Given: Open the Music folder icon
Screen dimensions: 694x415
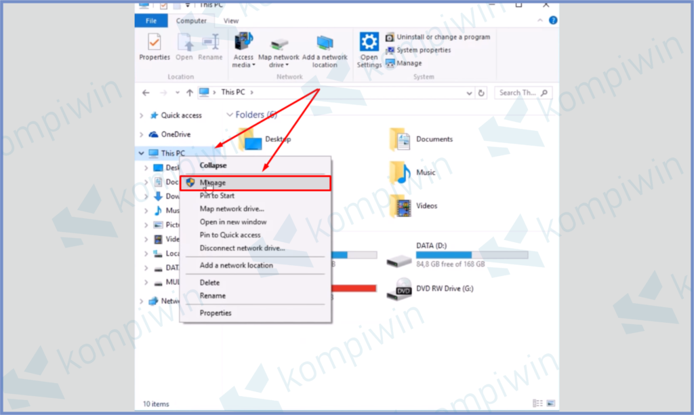Looking at the screenshot, I should (x=400, y=173).
